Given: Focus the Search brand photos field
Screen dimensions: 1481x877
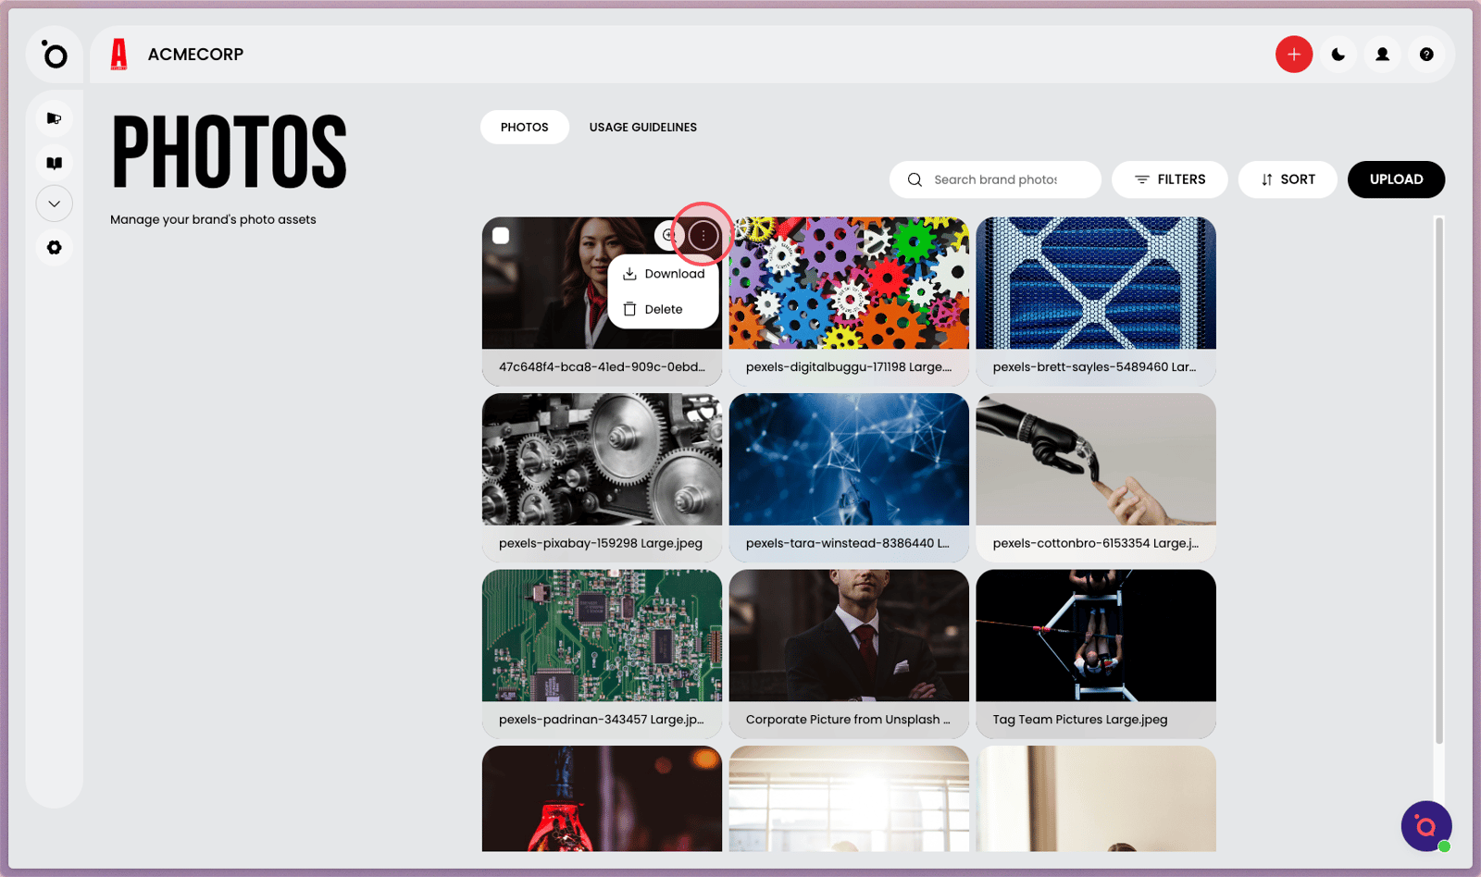Looking at the screenshot, I should (995, 179).
